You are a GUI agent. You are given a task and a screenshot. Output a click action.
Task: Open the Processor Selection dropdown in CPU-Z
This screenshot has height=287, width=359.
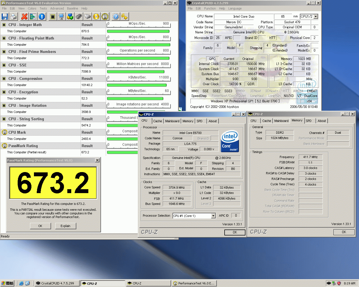213,216
